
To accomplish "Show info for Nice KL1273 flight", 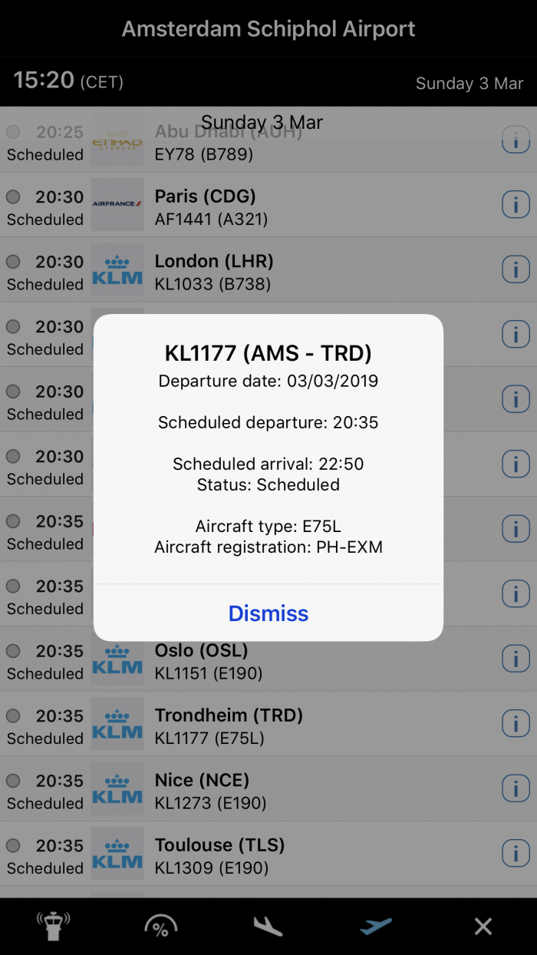I will (x=516, y=788).
